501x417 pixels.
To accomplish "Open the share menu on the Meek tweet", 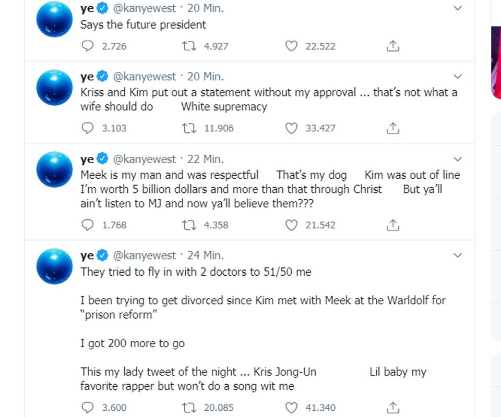I will 392,225.
